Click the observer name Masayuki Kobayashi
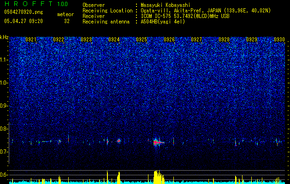This screenshot has width=290, height=184. point(166,5)
